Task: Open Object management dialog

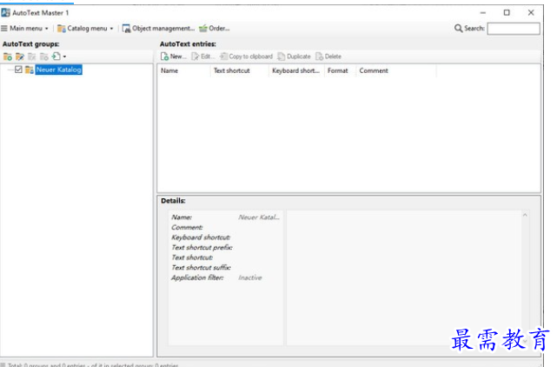Action: [x=158, y=29]
